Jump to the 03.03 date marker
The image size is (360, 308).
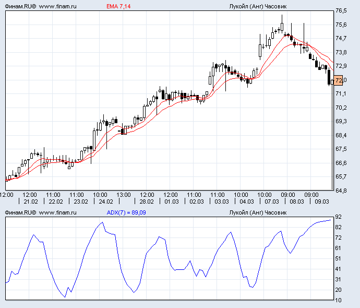(221, 201)
